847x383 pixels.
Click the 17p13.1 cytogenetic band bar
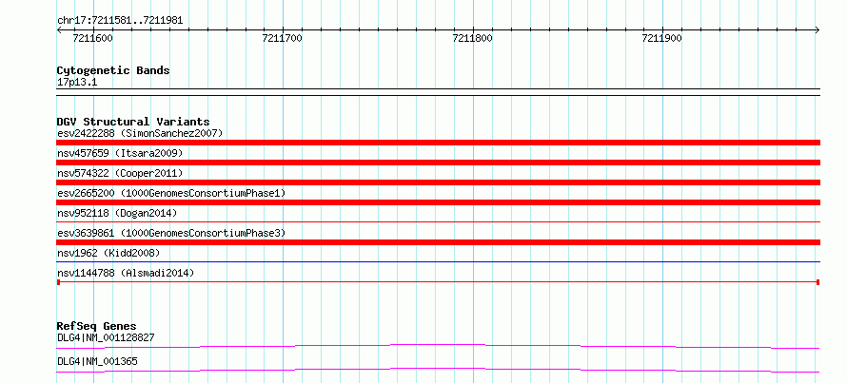439,91
